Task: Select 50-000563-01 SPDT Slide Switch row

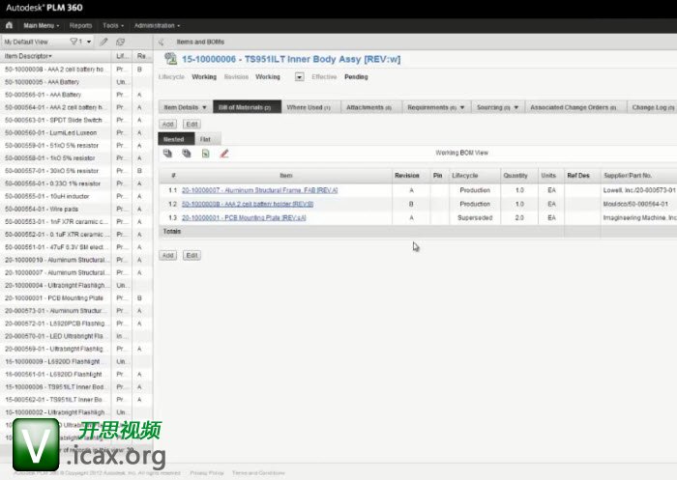Action: [55, 120]
